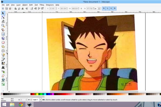Open the Layer 1 dropdown
The image size is (161, 107).
point(40,100)
